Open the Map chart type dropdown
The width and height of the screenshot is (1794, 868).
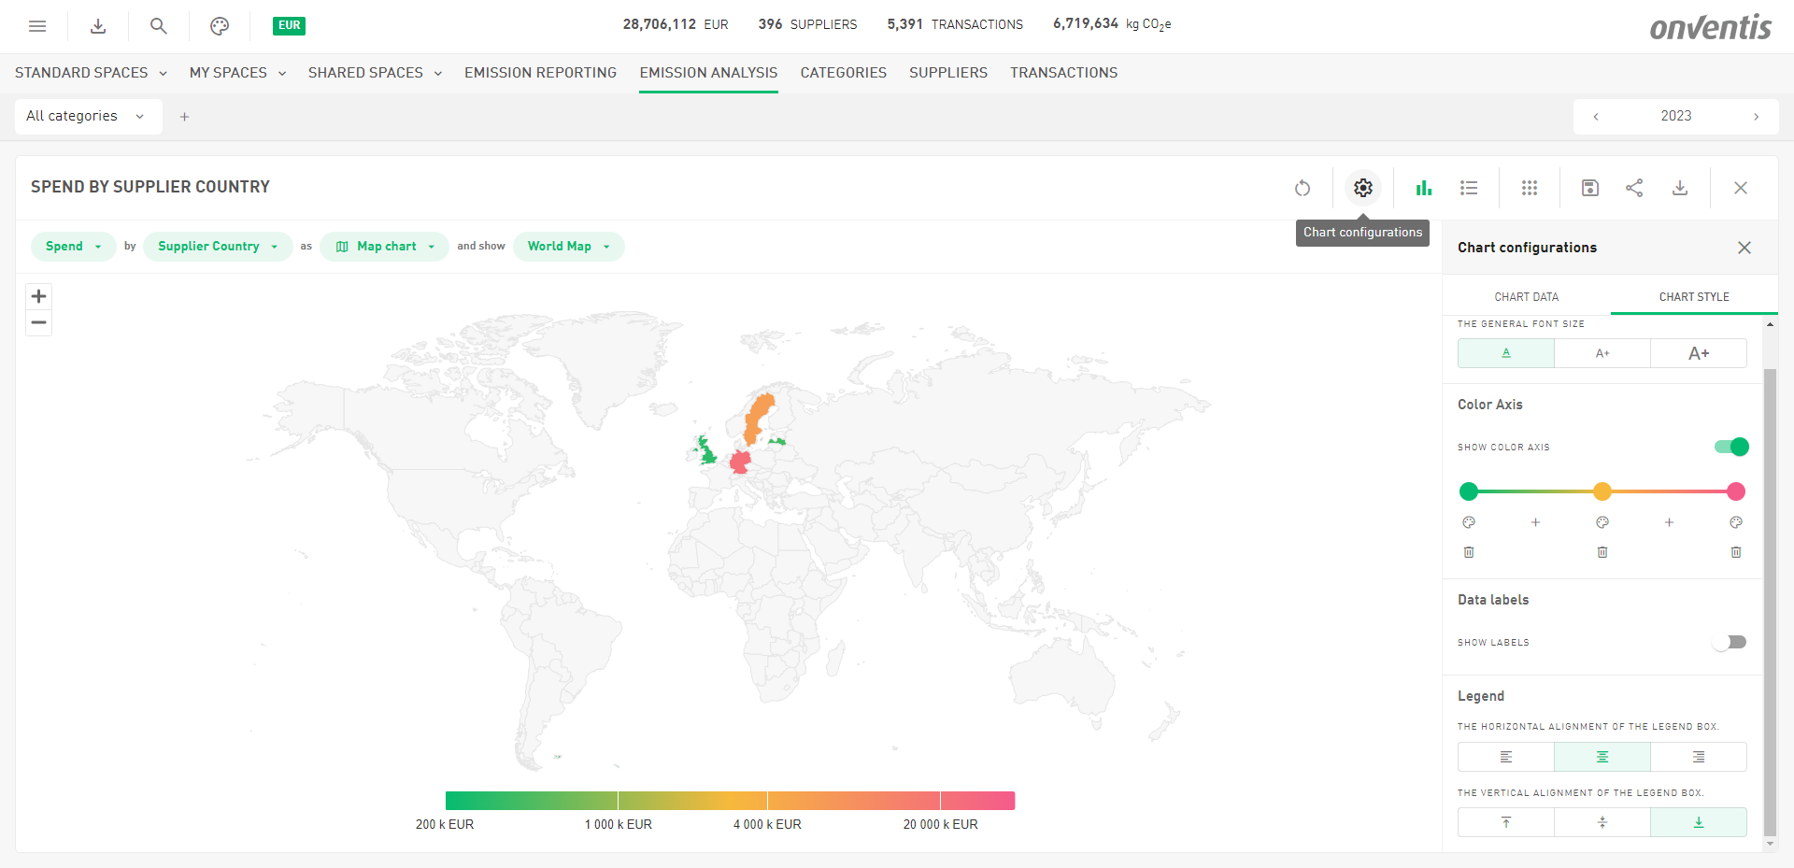(385, 247)
